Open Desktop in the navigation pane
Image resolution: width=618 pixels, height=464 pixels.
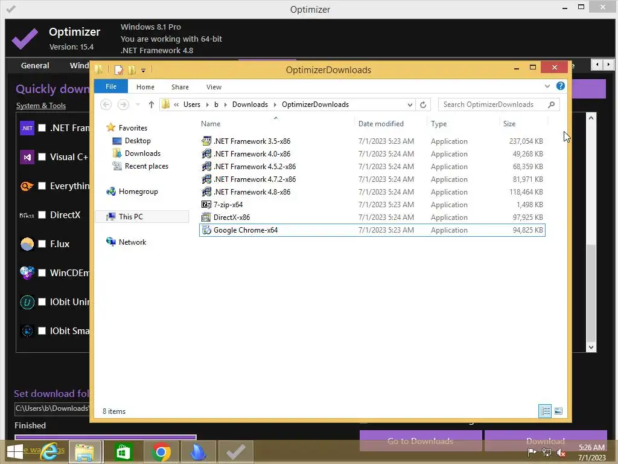(138, 140)
